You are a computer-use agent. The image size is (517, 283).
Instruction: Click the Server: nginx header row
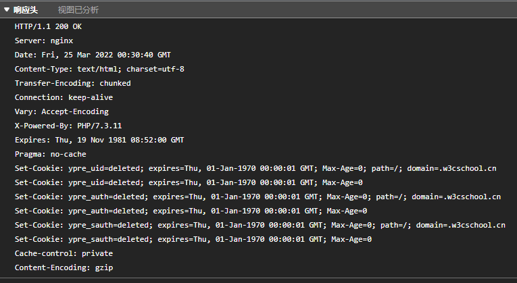click(x=44, y=41)
